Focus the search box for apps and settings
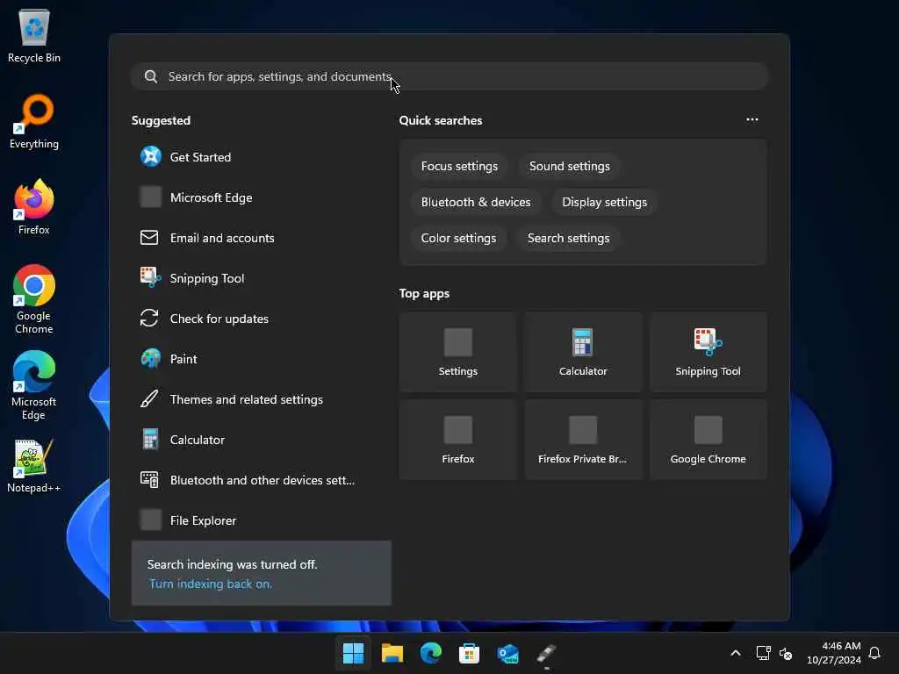The width and height of the screenshot is (899, 674). tap(450, 76)
